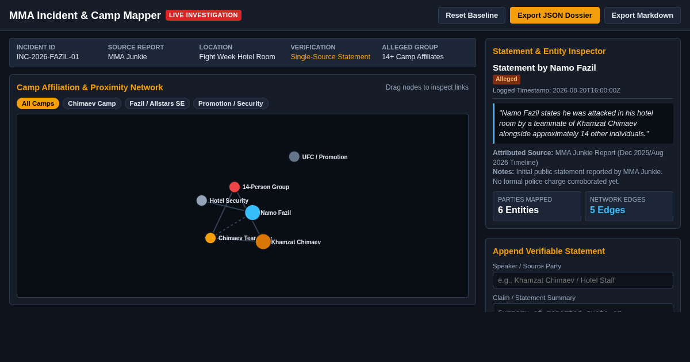Filter by Fazil / Allstars SE
Screen dimensions: 690x362
pyautogui.click(x=157, y=103)
